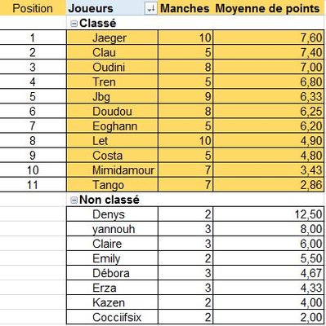Select the cell with Oudini
The height and width of the screenshot is (326, 326).
click(112, 67)
